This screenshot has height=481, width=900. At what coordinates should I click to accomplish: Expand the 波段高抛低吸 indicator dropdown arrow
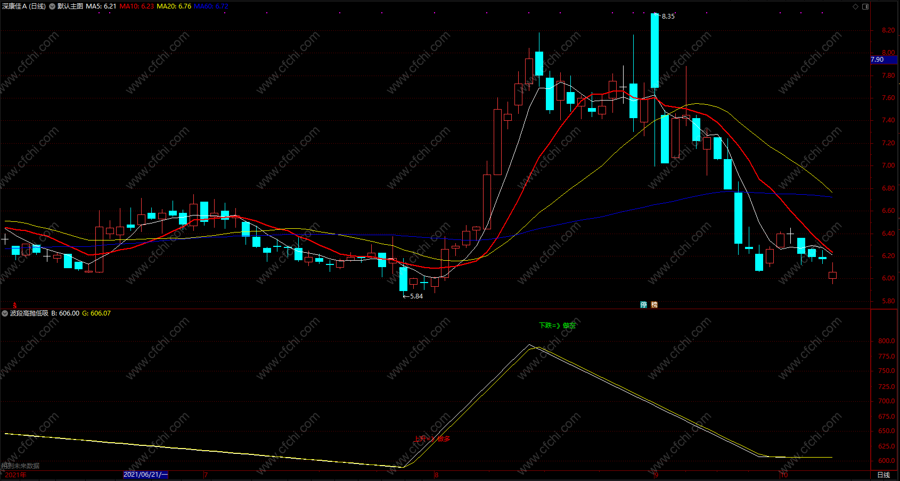[x=5, y=313]
